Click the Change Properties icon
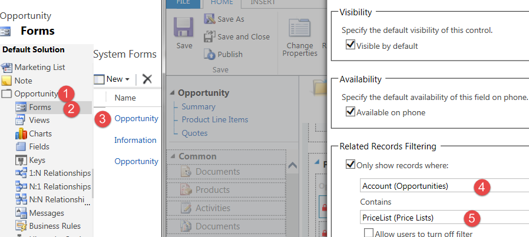 (299, 29)
